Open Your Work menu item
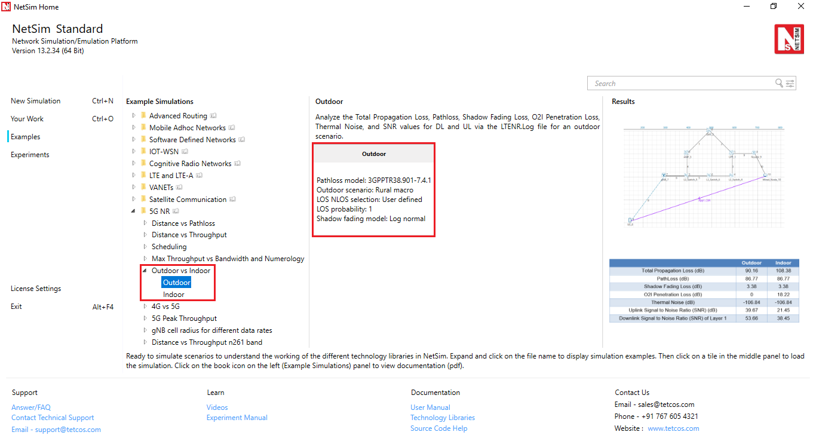816x435 pixels. [x=27, y=119]
